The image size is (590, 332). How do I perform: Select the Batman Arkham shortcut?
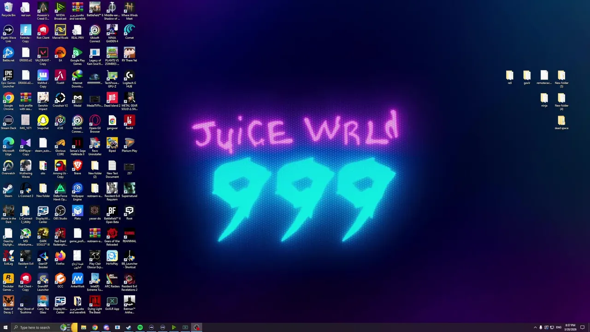130,305
